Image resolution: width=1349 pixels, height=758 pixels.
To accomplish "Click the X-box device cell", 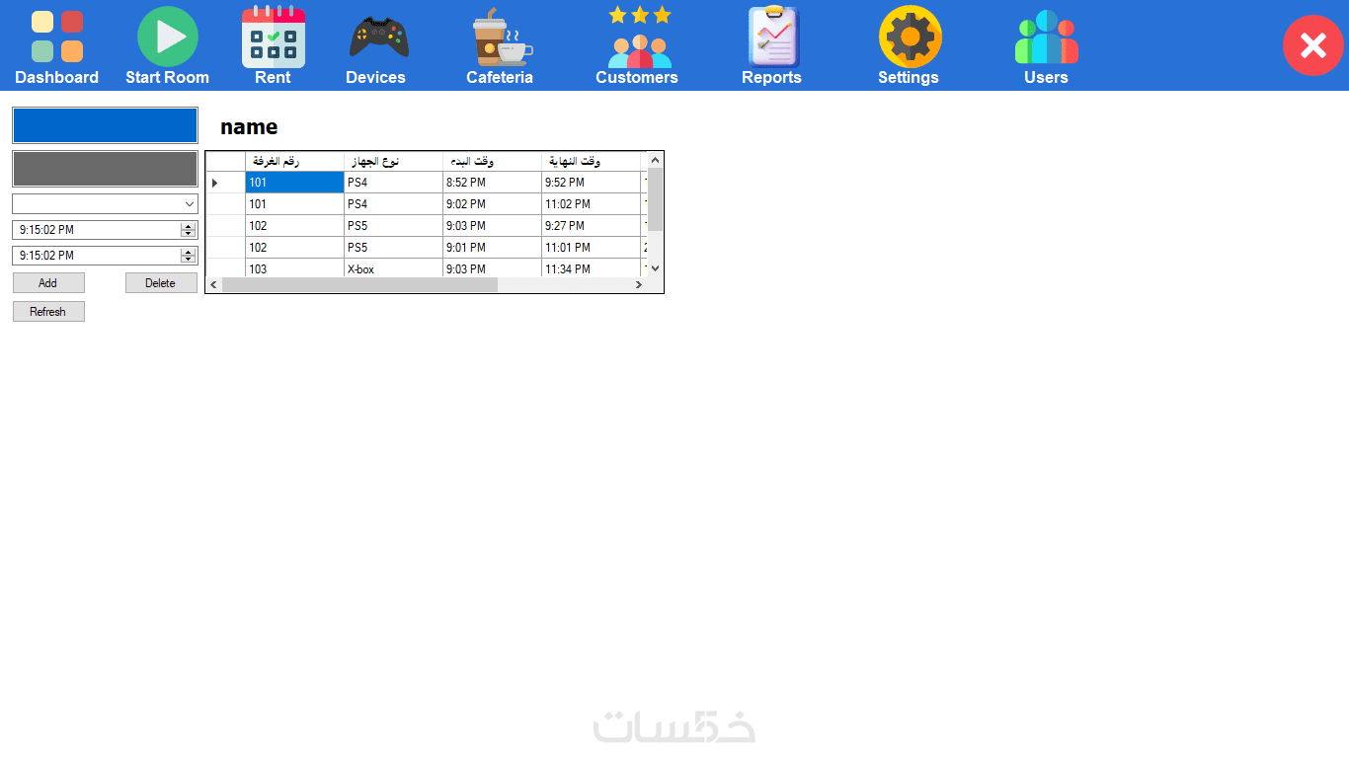I will click(393, 268).
